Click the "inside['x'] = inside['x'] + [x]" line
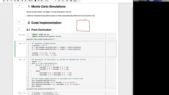This screenshot has width=169, height=95. click(54, 67)
